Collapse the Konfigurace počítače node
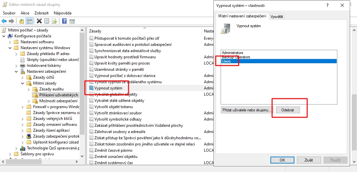This screenshot has height=172, width=357. 4,36
